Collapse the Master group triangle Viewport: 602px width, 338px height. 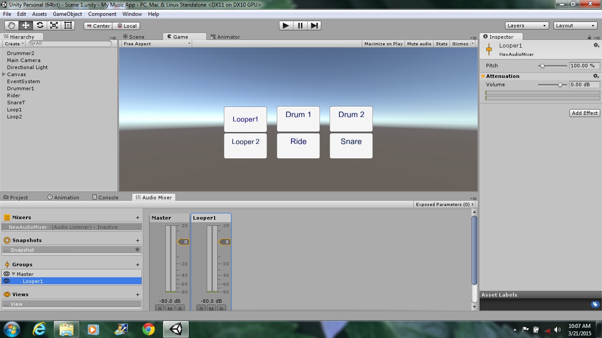click(14, 274)
